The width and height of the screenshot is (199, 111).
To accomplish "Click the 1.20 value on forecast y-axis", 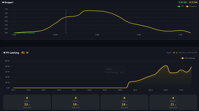I will click(x=6, y=9).
